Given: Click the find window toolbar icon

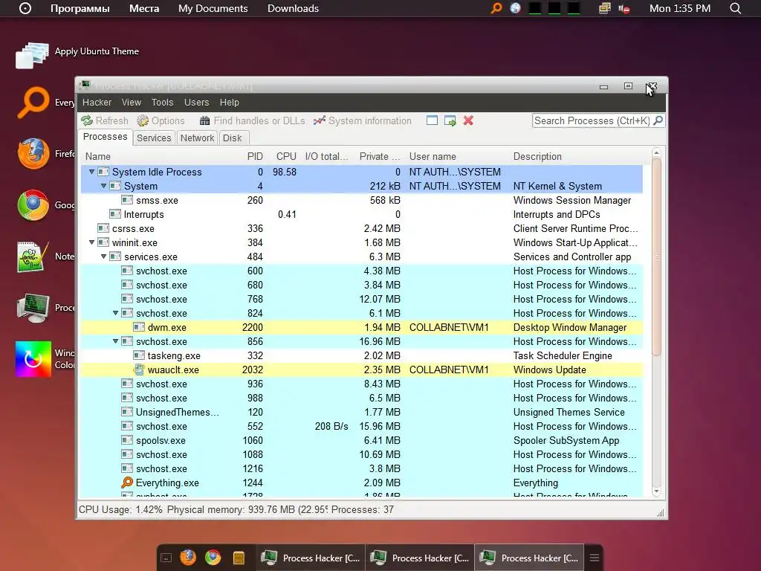Looking at the screenshot, I should pyautogui.click(x=432, y=120).
